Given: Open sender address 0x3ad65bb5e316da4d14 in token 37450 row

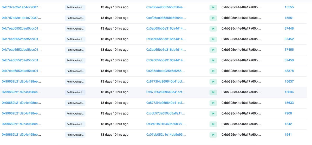Looking at the screenshot, I should (166, 60).
